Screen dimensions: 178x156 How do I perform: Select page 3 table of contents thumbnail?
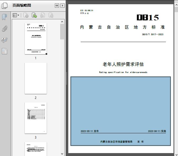36,118
